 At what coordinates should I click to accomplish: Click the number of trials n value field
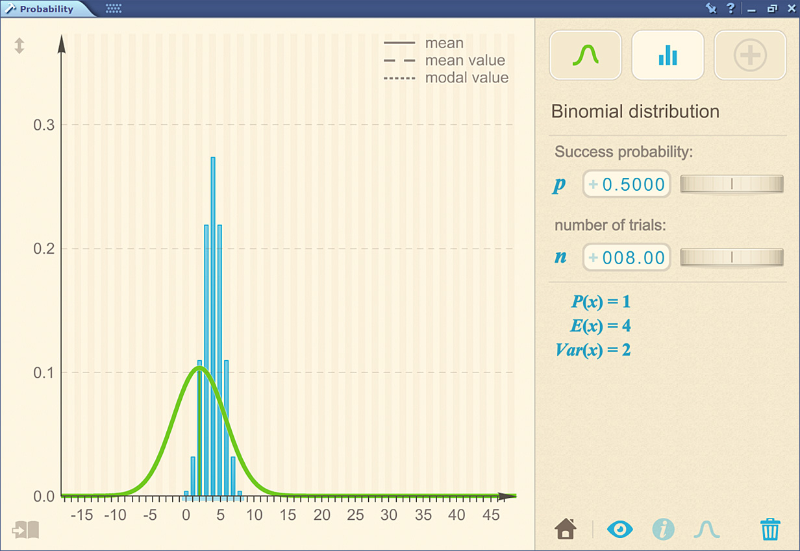(x=633, y=258)
